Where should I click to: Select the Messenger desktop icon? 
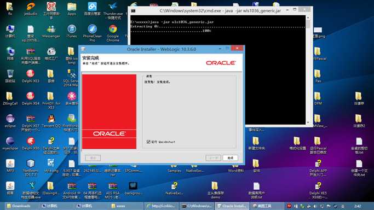(51, 31)
